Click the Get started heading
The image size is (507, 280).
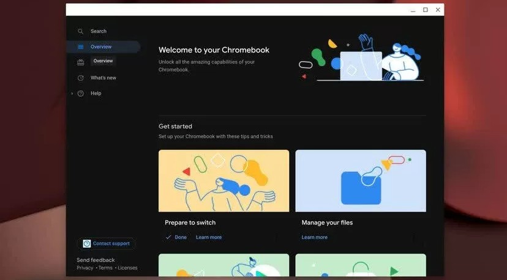pos(175,127)
